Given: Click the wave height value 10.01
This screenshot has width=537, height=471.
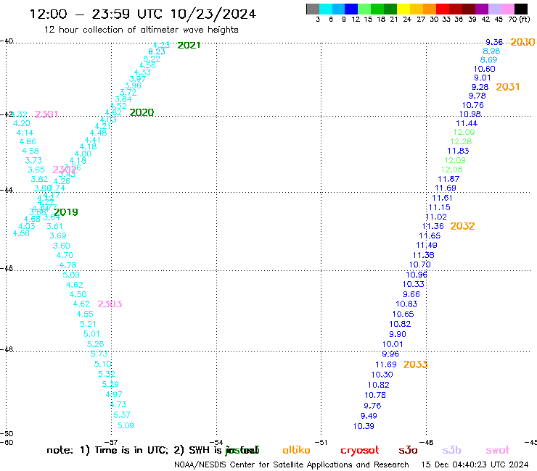Looking at the screenshot, I should (393, 344).
